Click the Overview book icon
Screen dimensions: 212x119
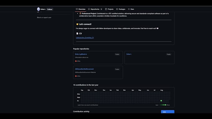point(77,9)
